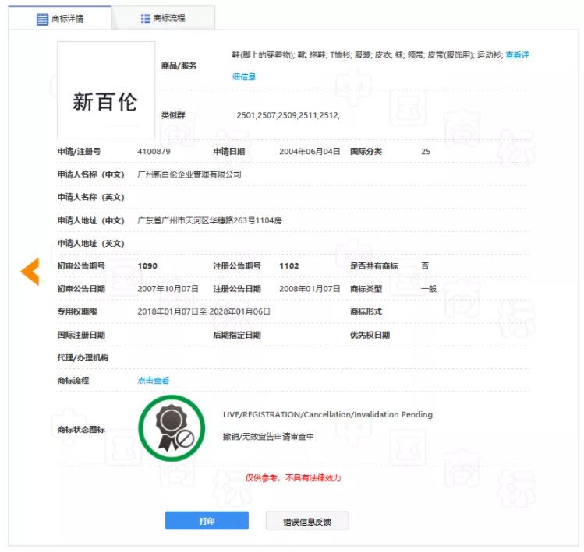
Task: Click the 国际注册日期 field label
Action: pyautogui.click(x=81, y=335)
